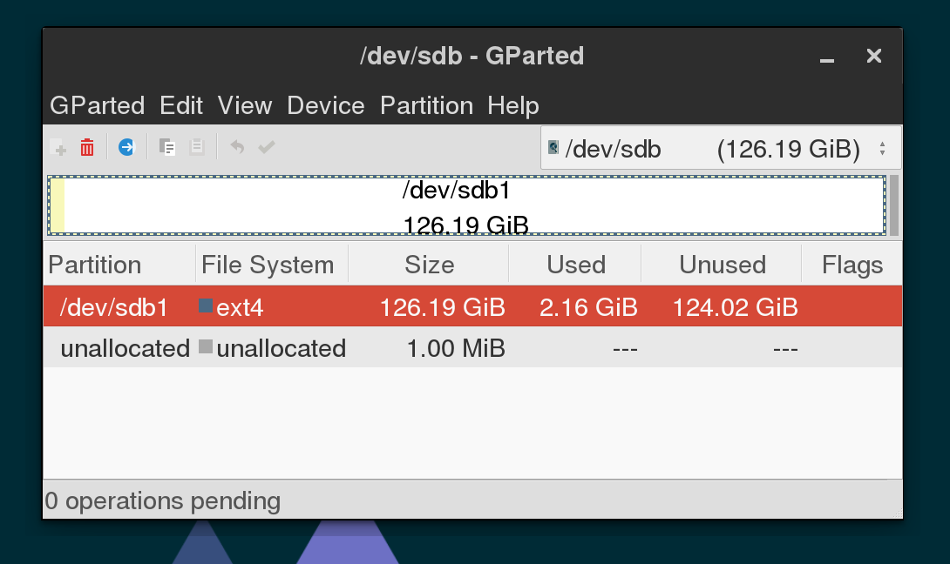Click the yellow used-space strip in disk graphic
This screenshot has width=950, height=564.
coord(57,205)
